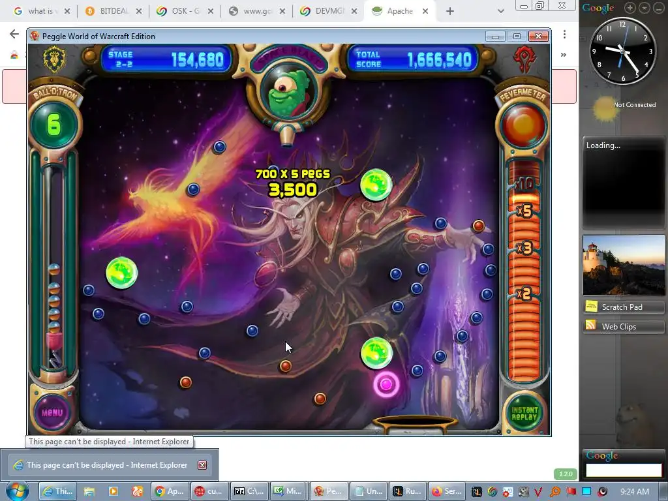Click the Fevermeter x10 multiplier bar
668x501 pixels.
pyautogui.click(x=524, y=183)
